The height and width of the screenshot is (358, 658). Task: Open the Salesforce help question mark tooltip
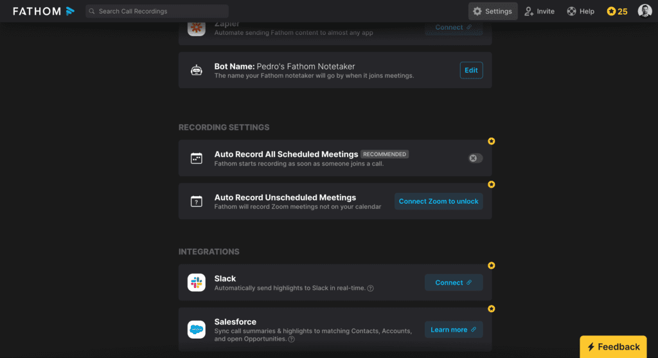[x=292, y=339]
